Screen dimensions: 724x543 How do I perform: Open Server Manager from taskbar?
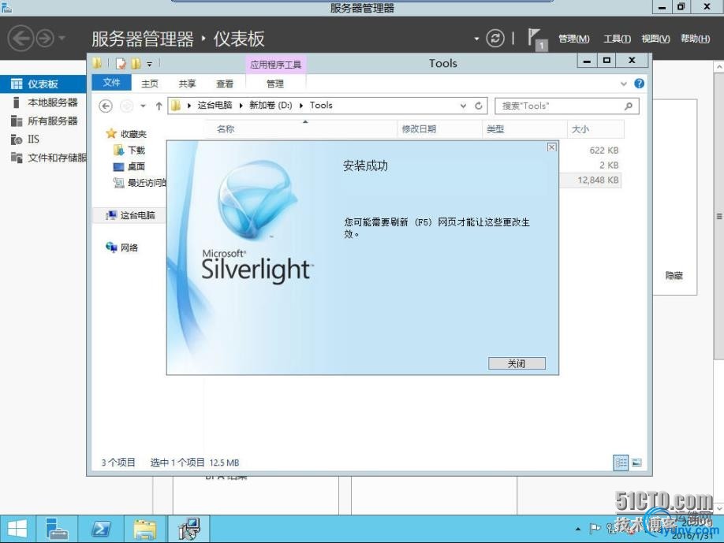point(57,529)
